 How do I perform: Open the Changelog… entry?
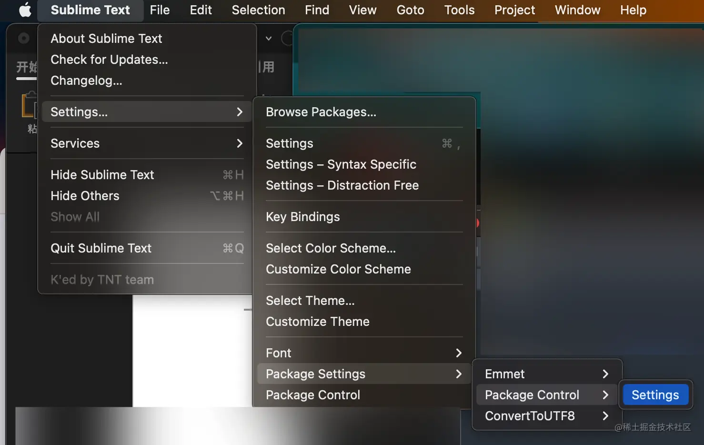(x=147, y=81)
